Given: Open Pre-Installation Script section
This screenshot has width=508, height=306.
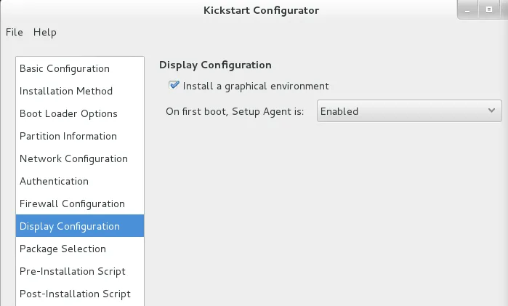Looking at the screenshot, I should 73,271.
